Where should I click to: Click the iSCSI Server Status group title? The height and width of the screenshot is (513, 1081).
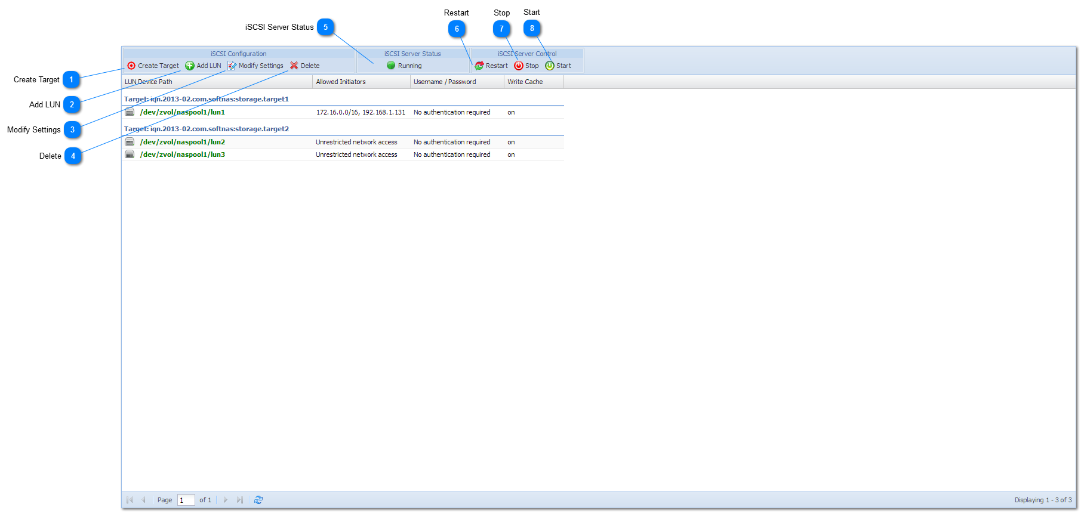coord(412,54)
